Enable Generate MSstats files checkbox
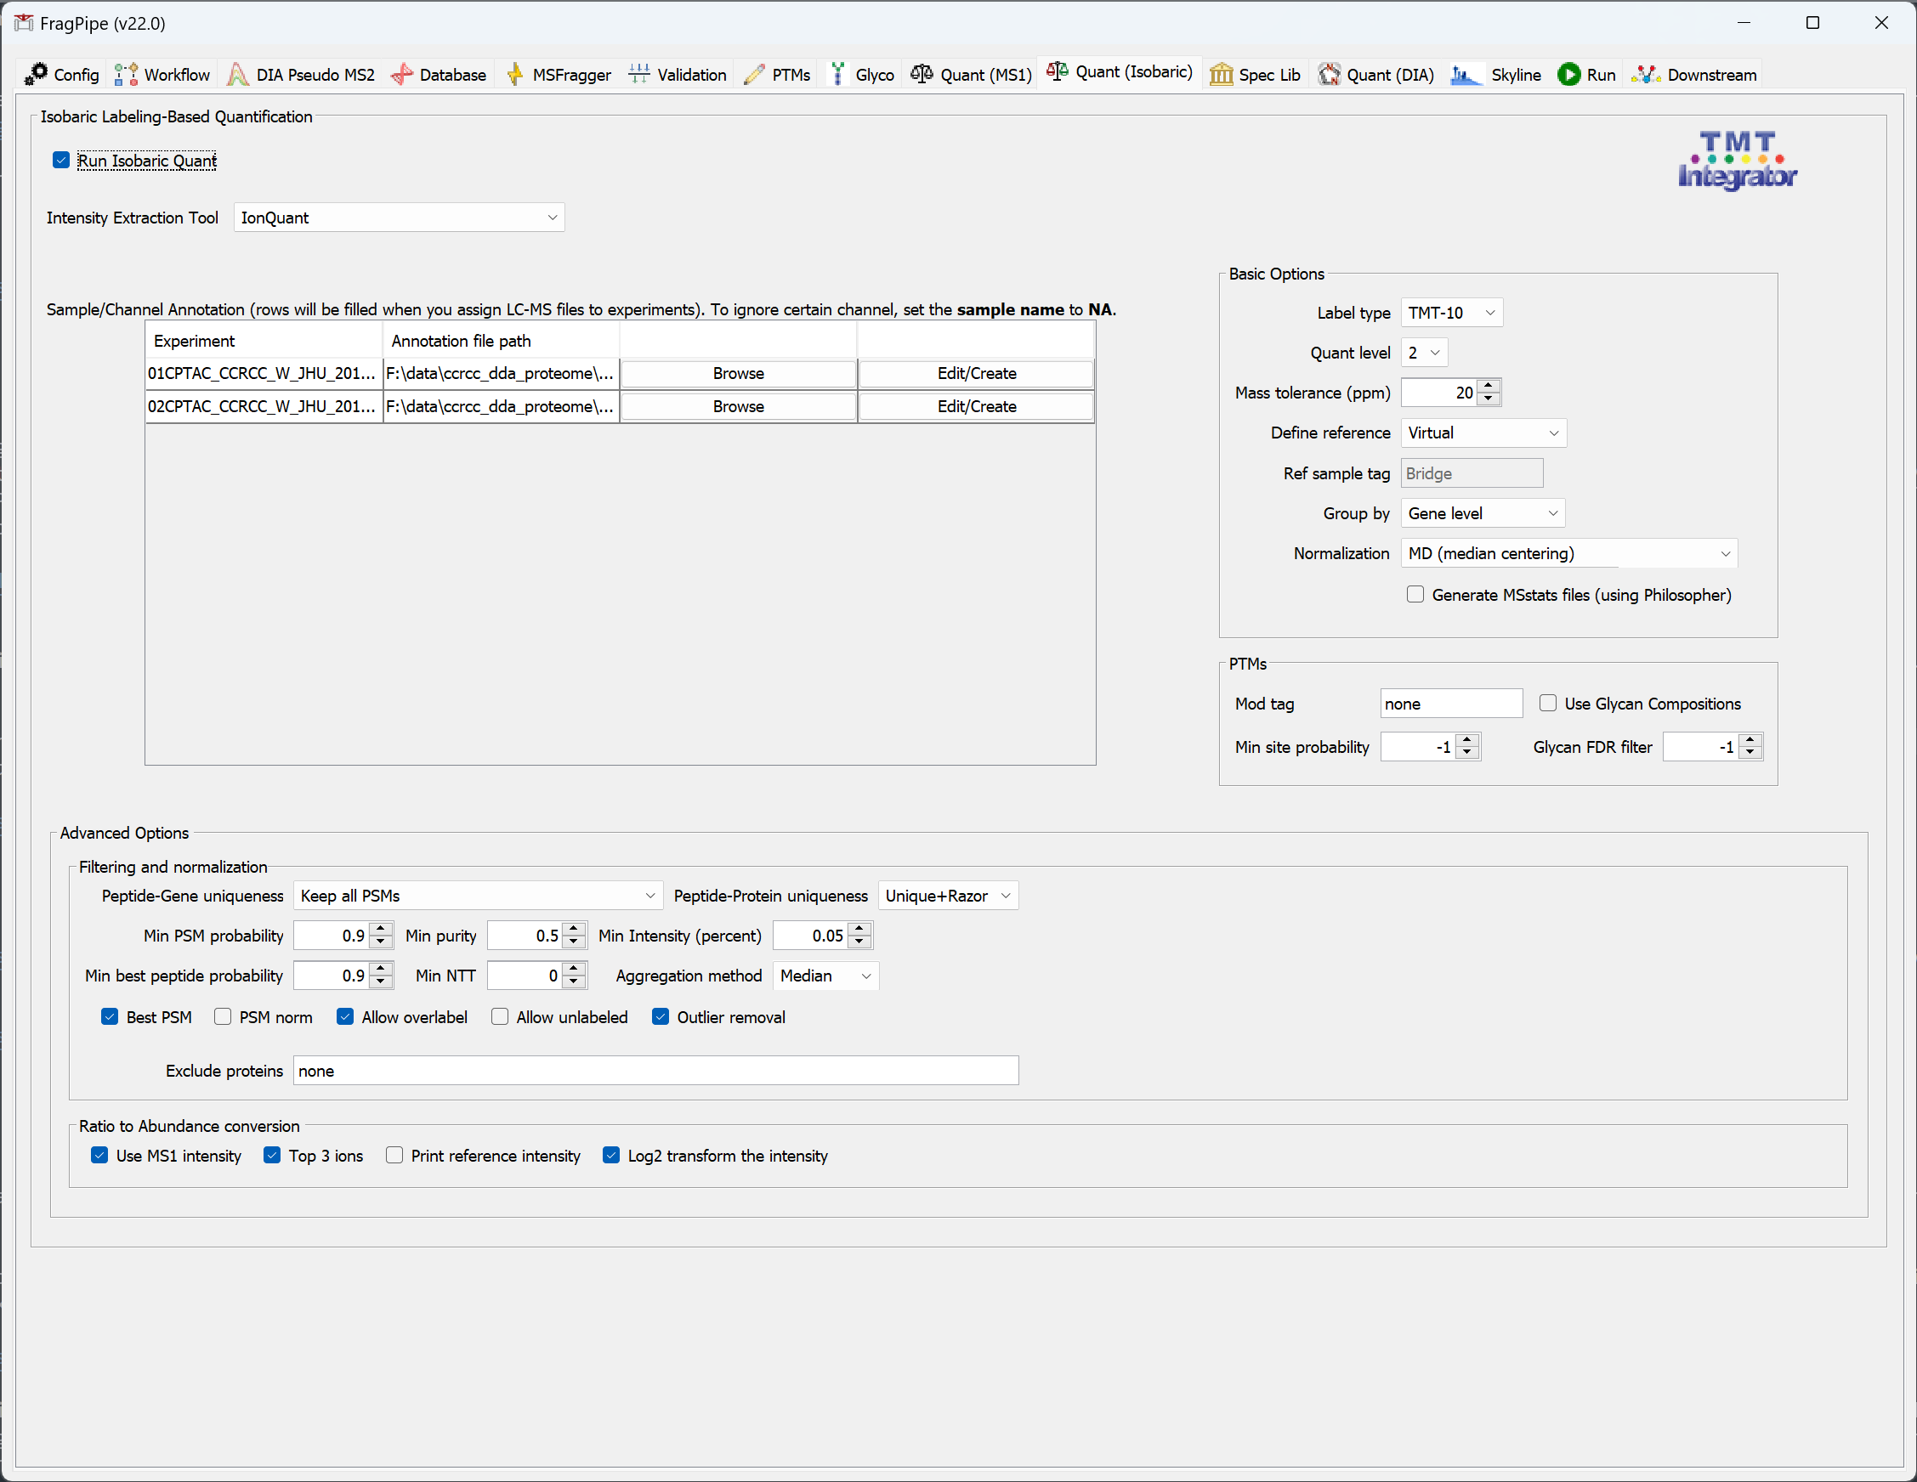Viewport: 1917px width, 1482px height. tap(1415, 595)
